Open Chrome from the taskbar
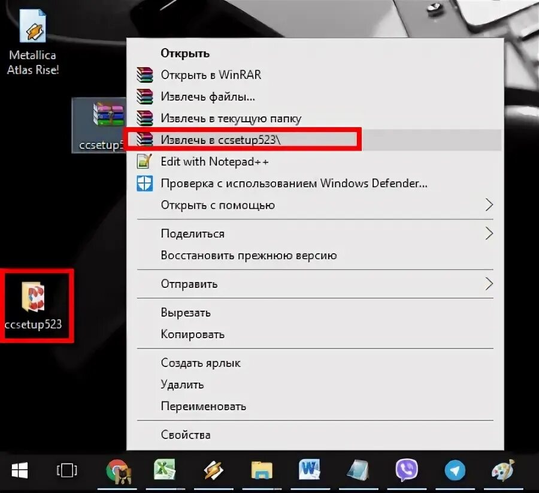539x493 pixels. coord(118,471)
